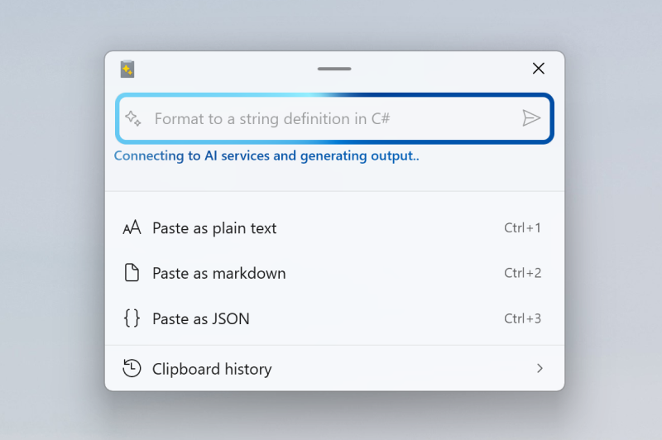
Task: Click the JSON curly braces icon
Action: click(x=132, y=318)
